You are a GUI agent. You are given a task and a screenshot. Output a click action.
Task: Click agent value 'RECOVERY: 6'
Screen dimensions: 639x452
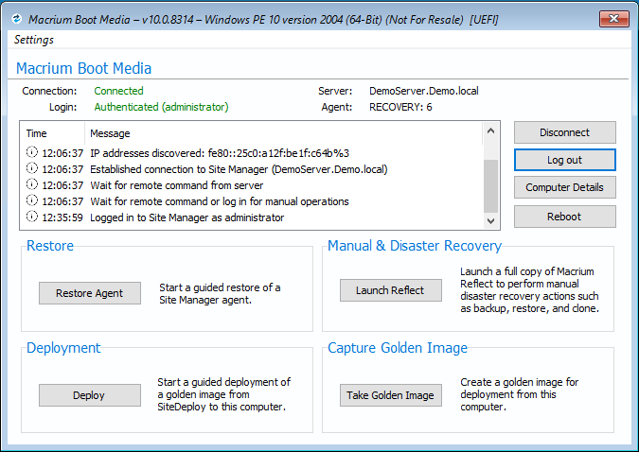coord(400,107)
